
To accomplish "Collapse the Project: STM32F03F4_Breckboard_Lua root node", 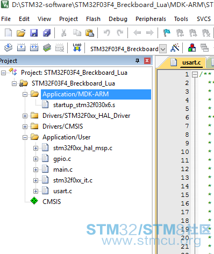I will [x=3, y=73].
